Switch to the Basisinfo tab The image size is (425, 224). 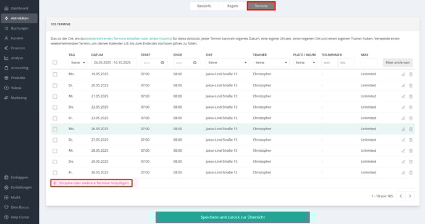(x=204, y=6)
